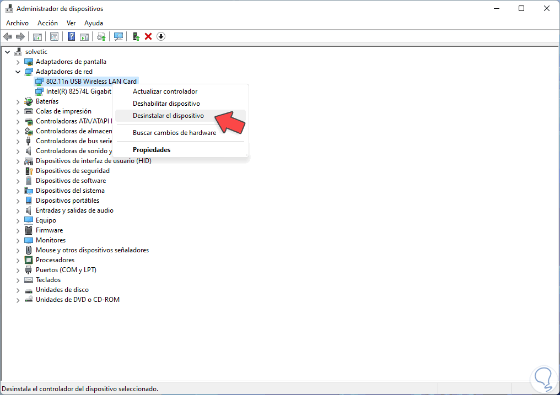
Task: Expand Adaptadores de pantalla
Action: tap(18, 62)
